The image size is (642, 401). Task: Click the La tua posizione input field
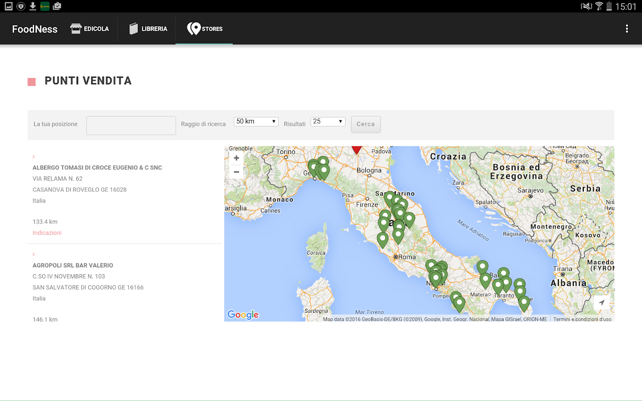pyautogui.click(x=131, y=125)
